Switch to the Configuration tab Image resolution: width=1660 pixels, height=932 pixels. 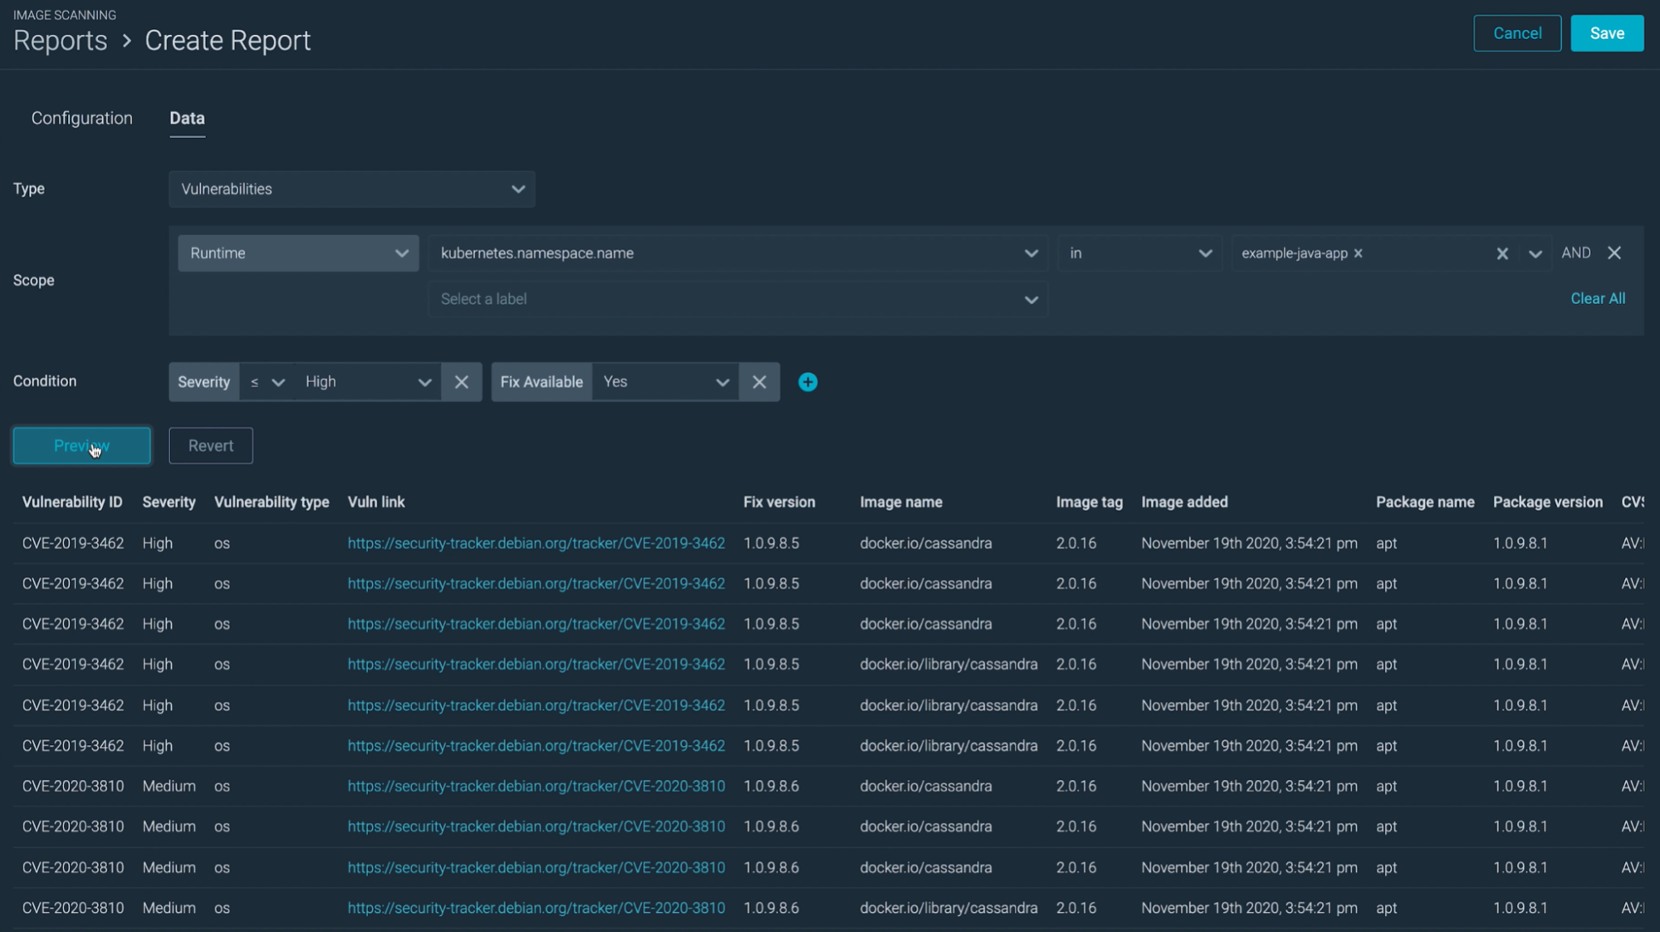coord(81,118)
